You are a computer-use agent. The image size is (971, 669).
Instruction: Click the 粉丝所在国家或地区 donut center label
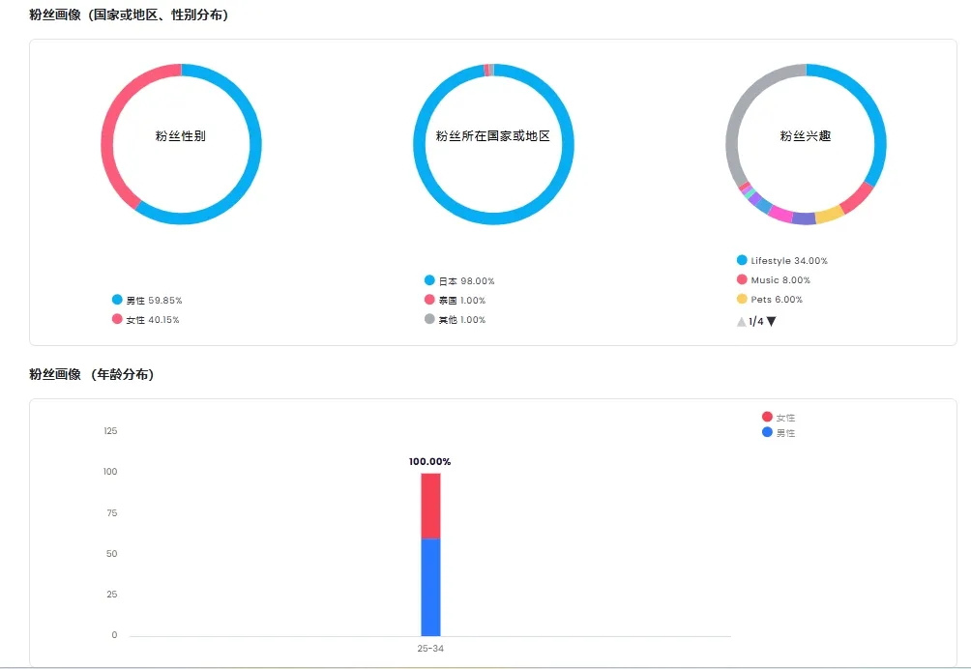[x=493, y=136]
